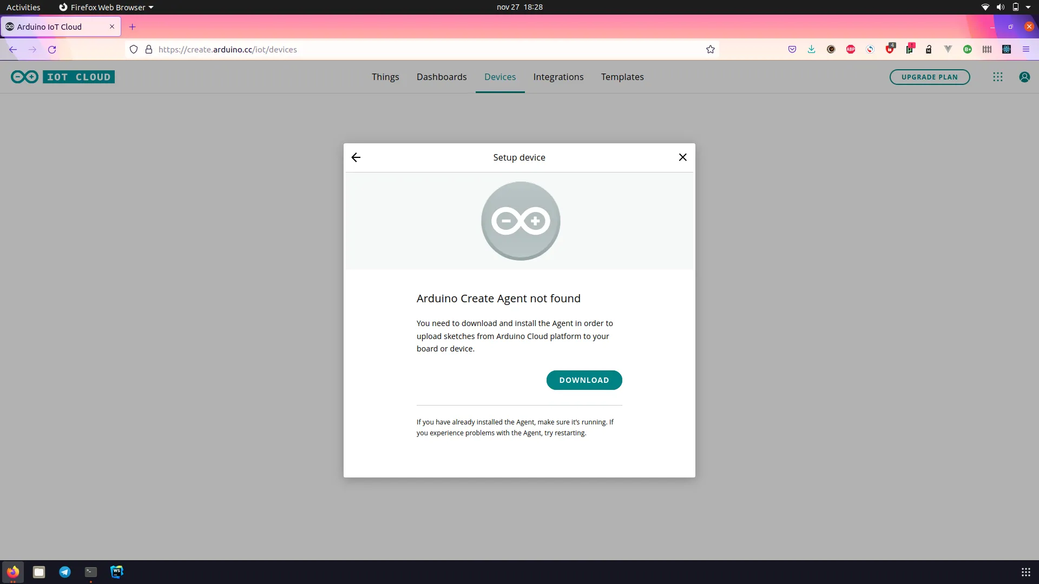Save page to Pocket
Viewport: 1039px width, 584px height.
(792, 49)
